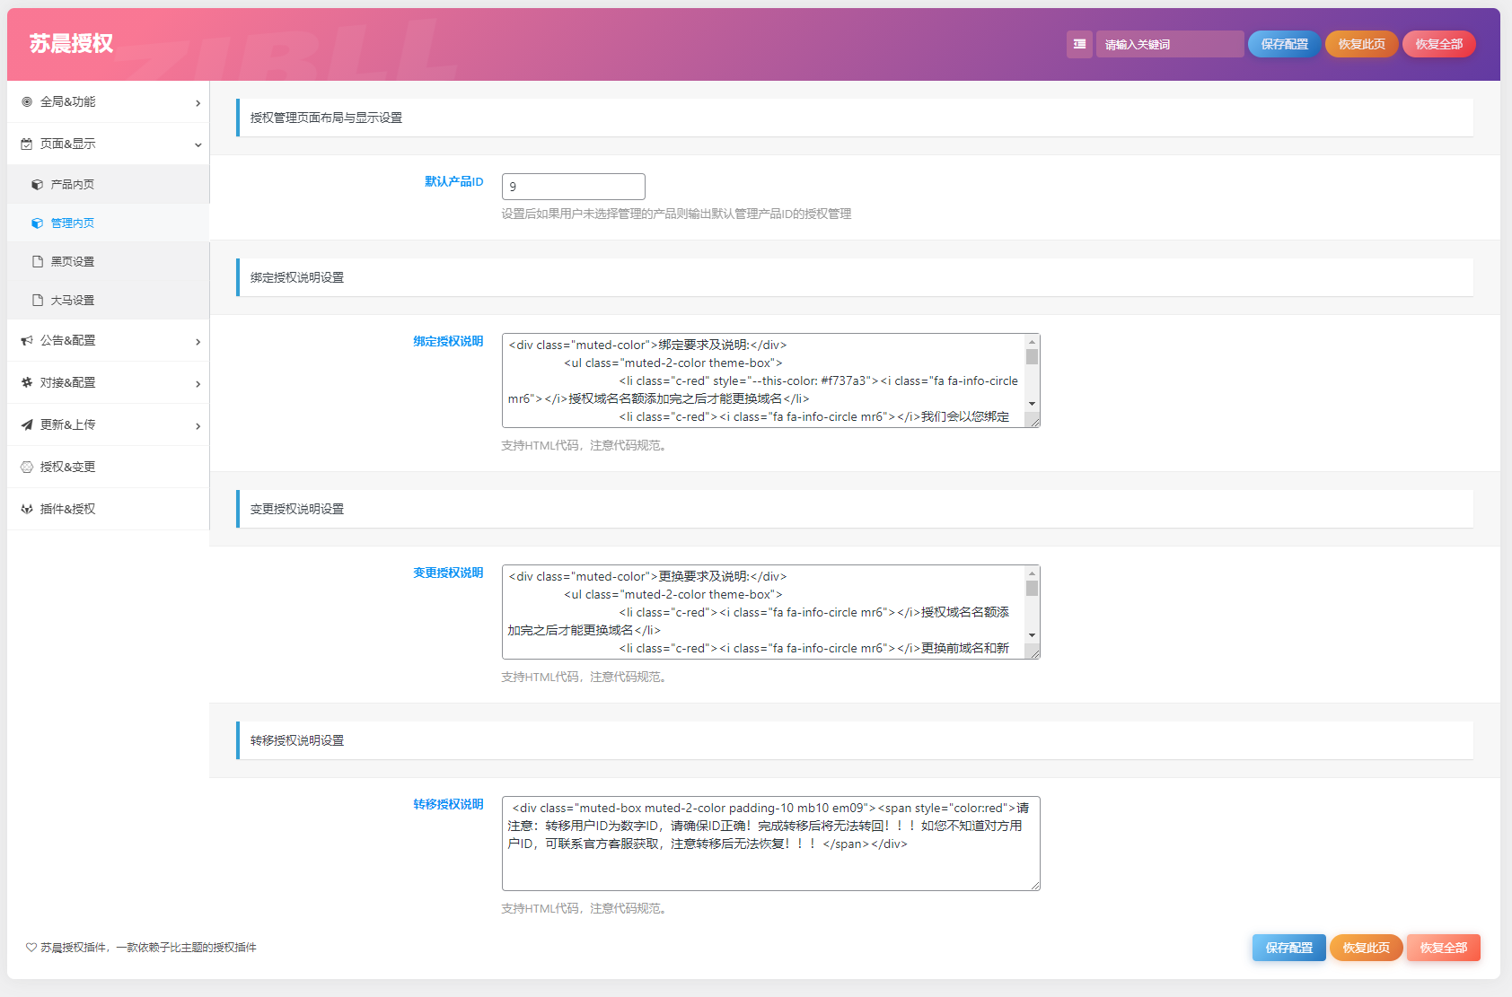Click top 保存配置 button

(x=1284, y=44)
